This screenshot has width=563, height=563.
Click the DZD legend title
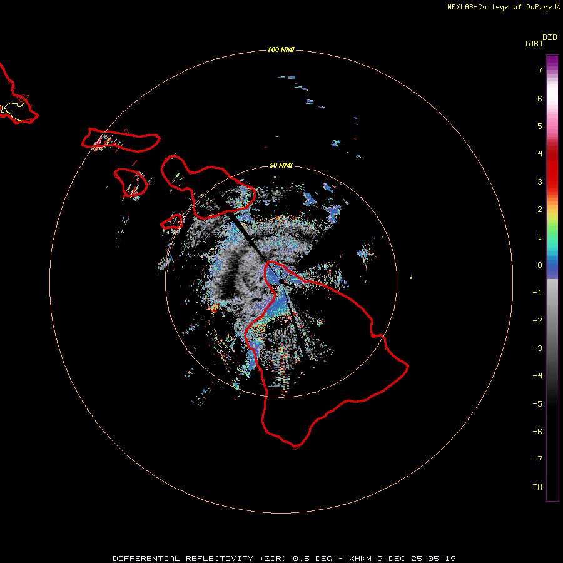(550, 38)
